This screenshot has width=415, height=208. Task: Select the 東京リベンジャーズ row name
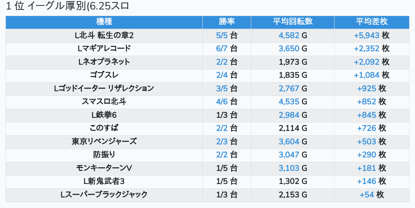pos(104,141)
